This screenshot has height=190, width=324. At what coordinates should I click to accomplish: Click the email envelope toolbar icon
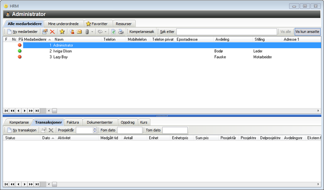(79, 32)
